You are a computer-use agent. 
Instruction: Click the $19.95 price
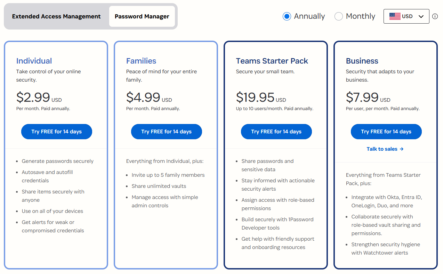[x=255, y=97]
